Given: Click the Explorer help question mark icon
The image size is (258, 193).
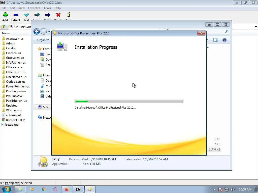Looking at the screenshot, I should point(224,40).
